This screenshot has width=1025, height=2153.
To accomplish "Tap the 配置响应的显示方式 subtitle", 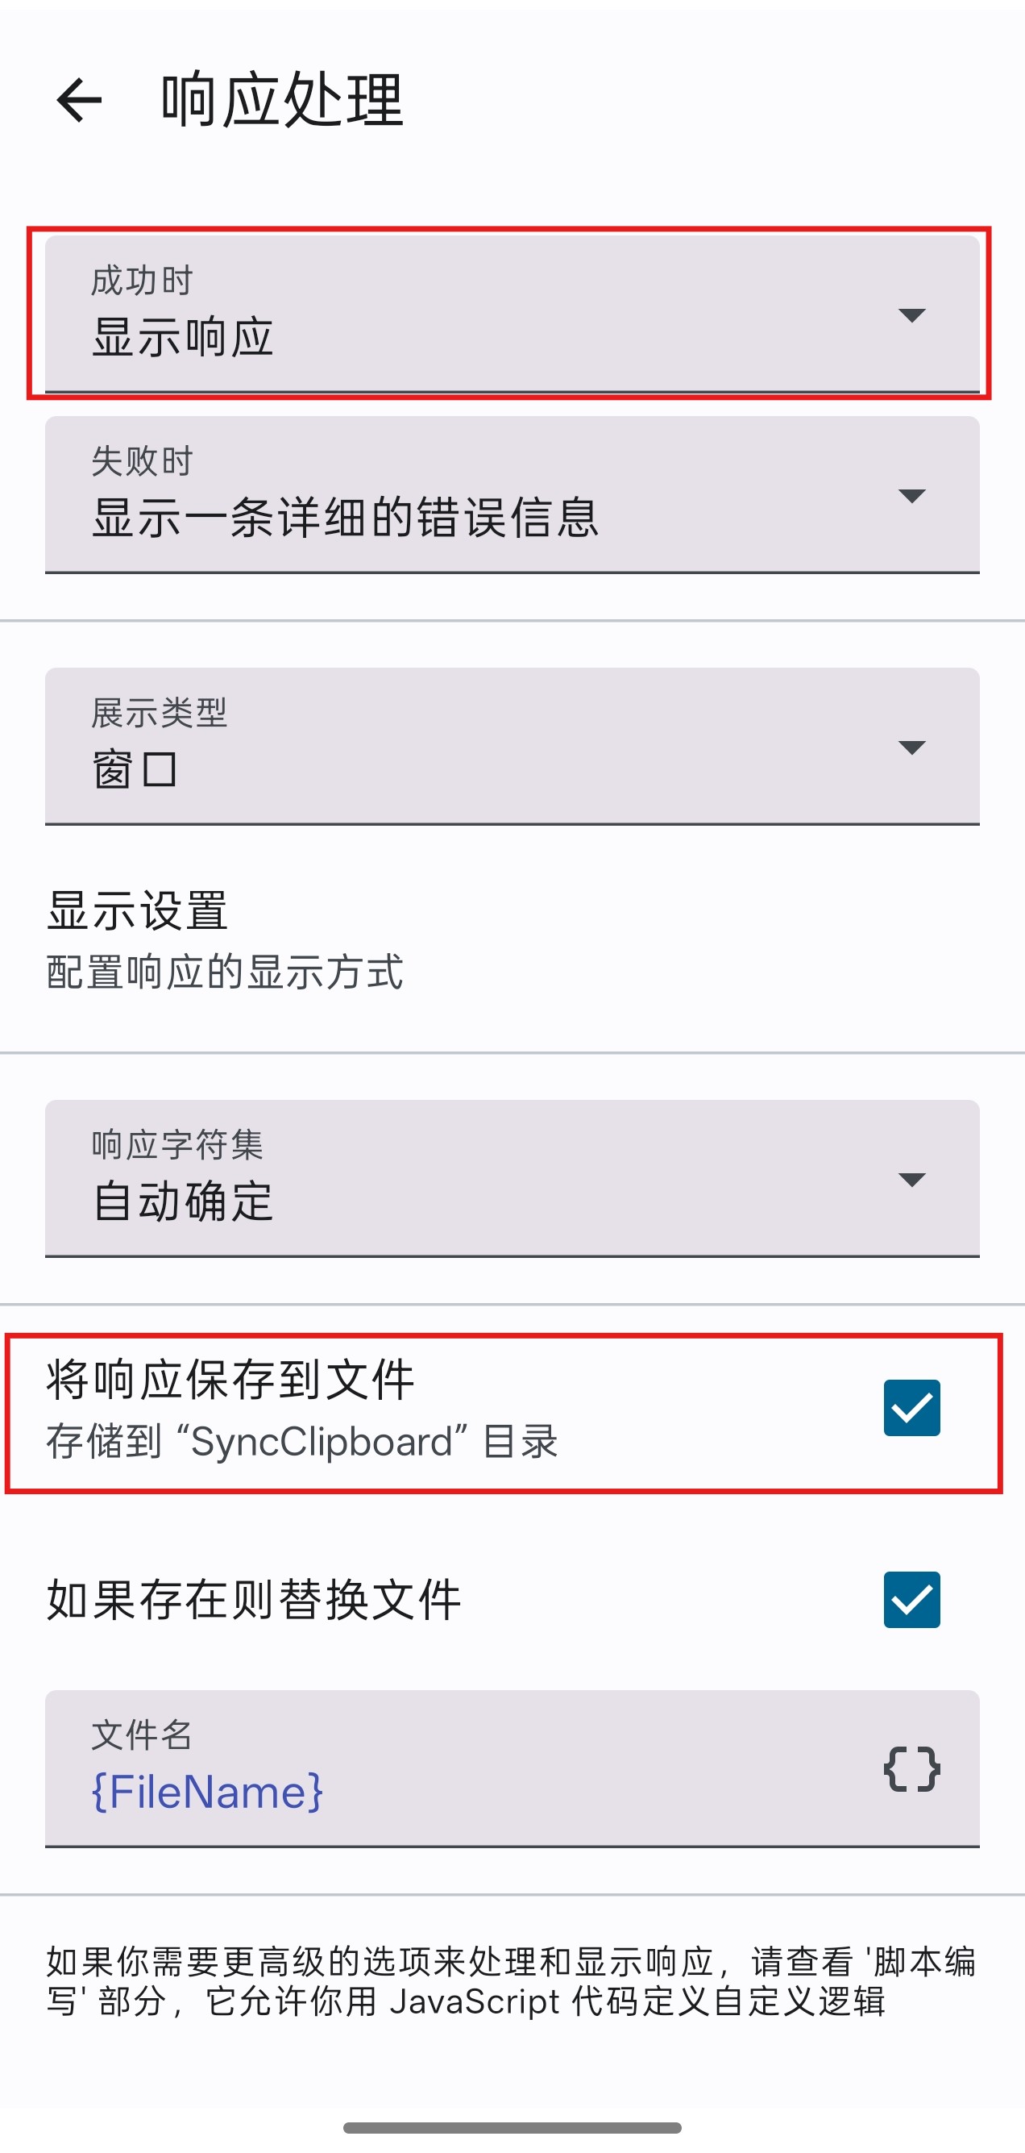I will 226,972.
